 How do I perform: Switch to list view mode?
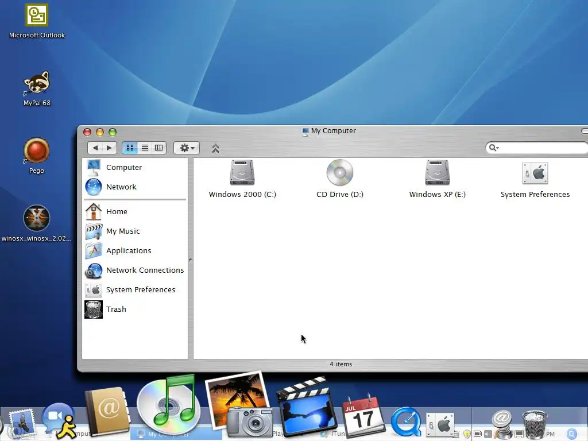pos(144,148)
